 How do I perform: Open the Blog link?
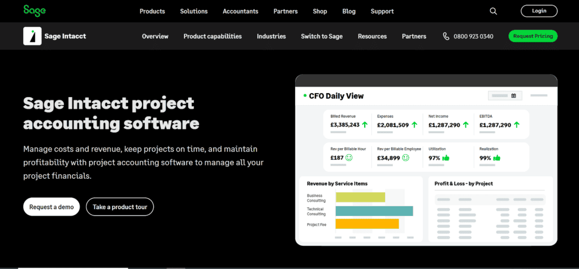pyautogui.click(x=349, y=11)
